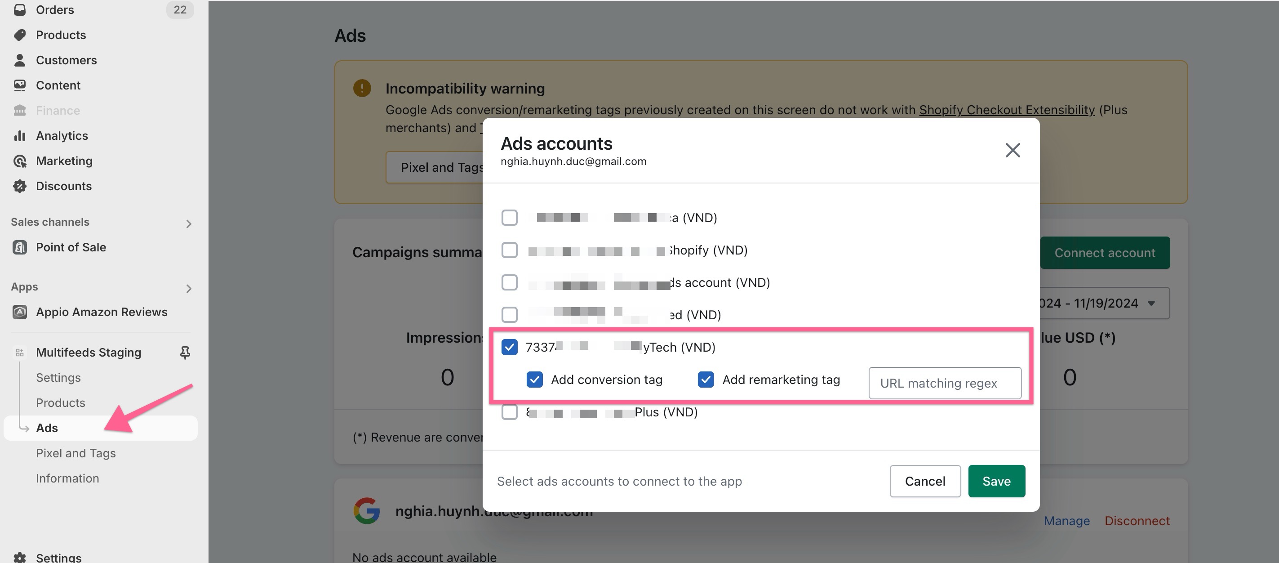Click the Cancel button in dialog

point(925,481)
